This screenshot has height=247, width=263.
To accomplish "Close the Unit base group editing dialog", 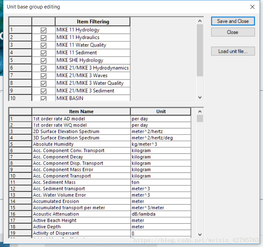I will pos(252,7).
